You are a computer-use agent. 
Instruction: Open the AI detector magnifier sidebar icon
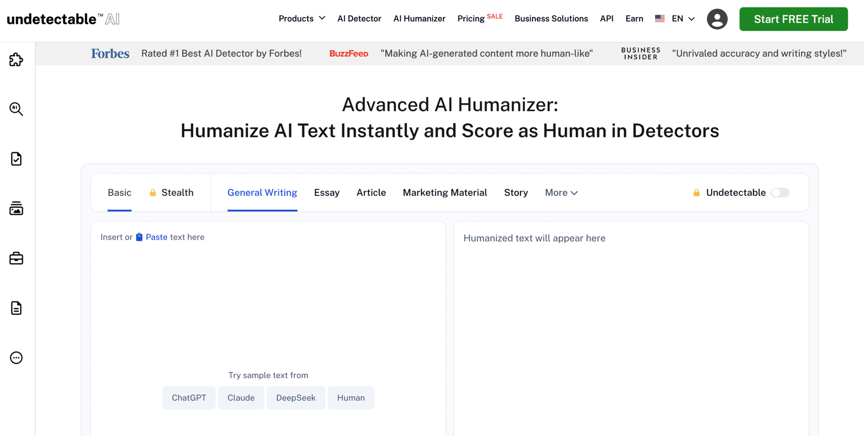click(16, 109)
